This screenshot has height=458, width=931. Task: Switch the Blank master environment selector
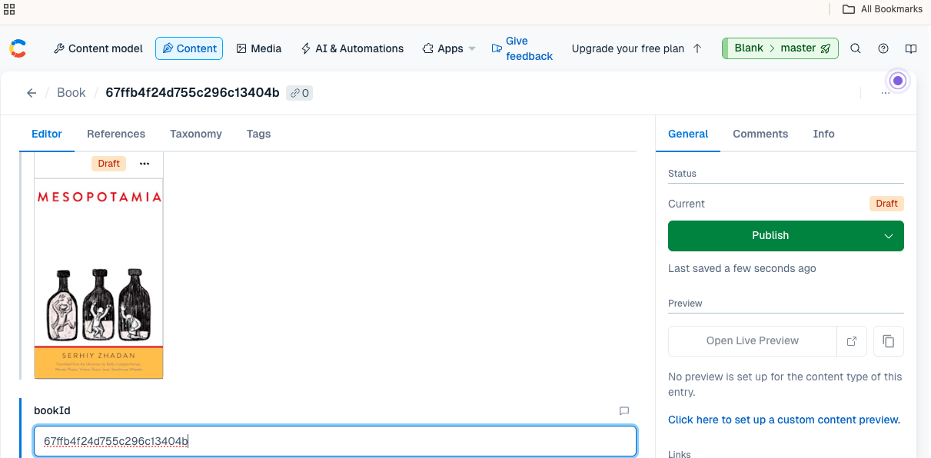[780, 48]
